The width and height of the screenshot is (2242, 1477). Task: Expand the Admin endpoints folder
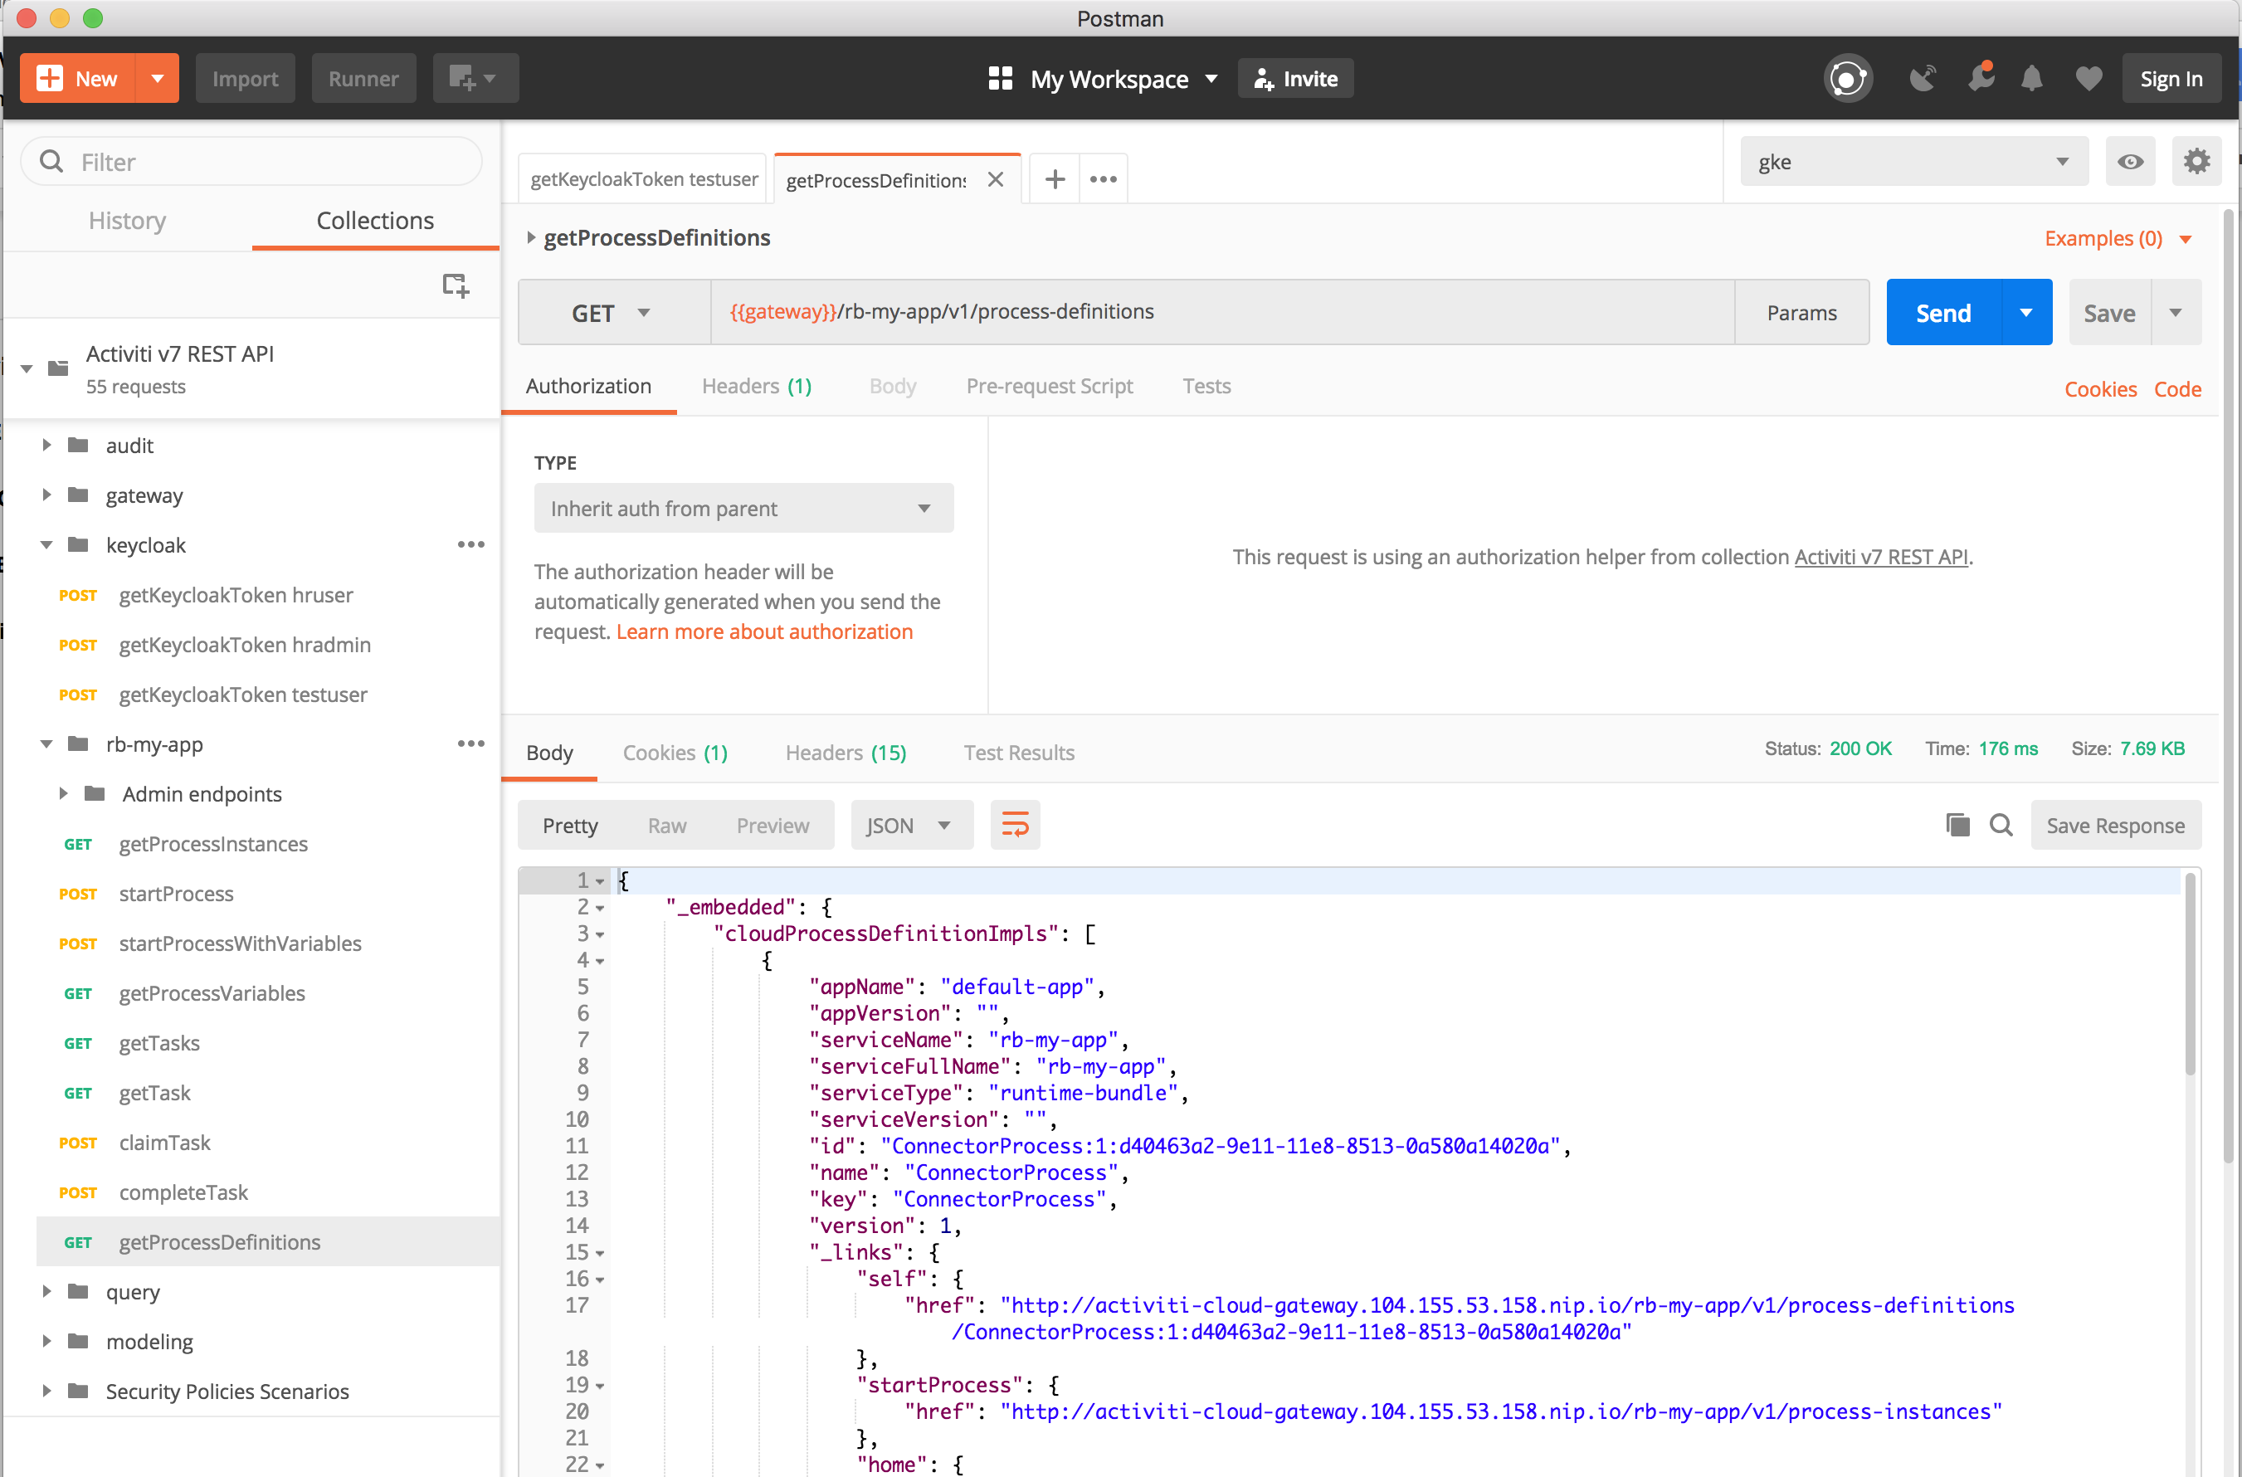[63, 793]
